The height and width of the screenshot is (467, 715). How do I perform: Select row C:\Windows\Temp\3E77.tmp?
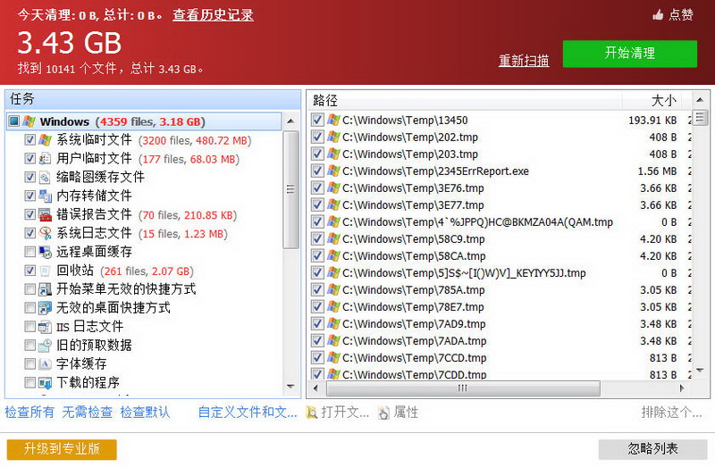pos(500,205)
